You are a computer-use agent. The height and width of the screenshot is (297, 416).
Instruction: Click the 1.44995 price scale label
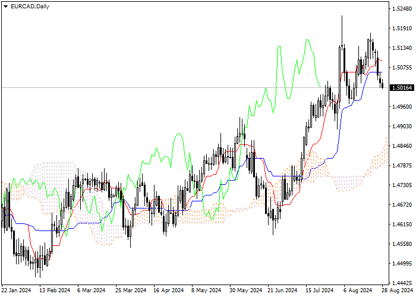click(x=402, y=263)
